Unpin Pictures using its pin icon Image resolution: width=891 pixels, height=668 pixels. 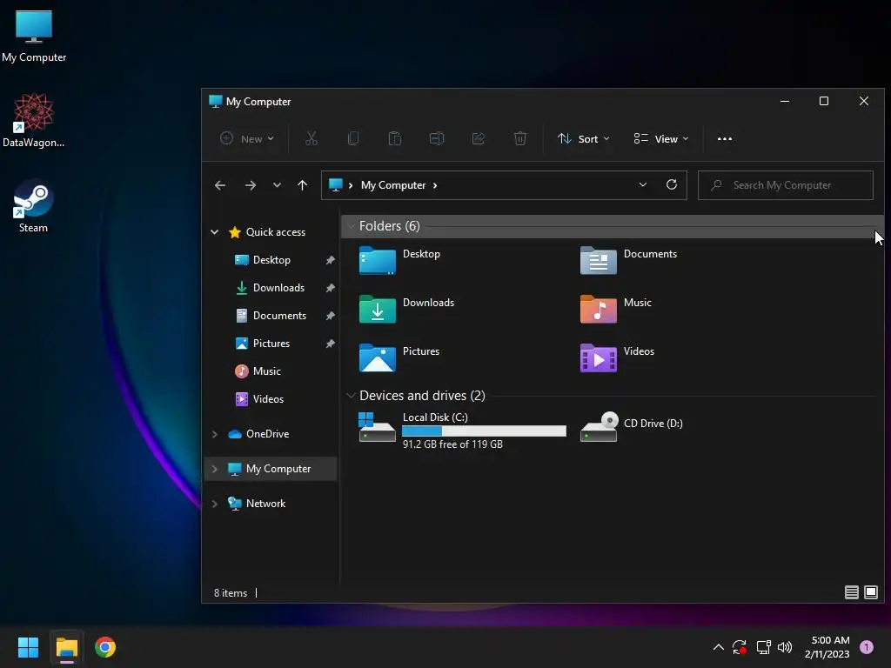tap(330, 343)
